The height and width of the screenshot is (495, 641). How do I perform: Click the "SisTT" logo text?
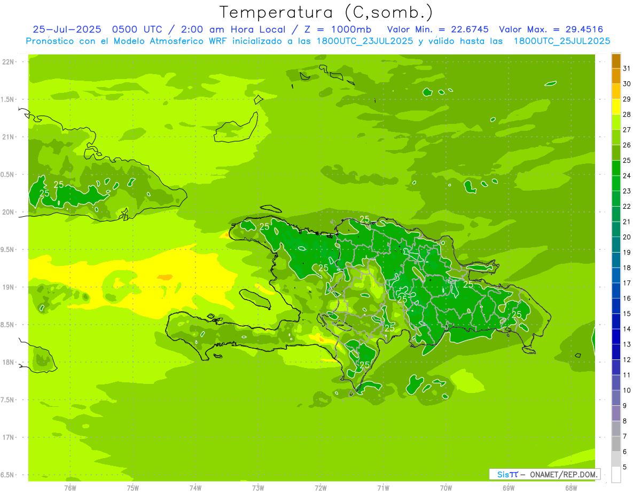click(x=507, y=474)
